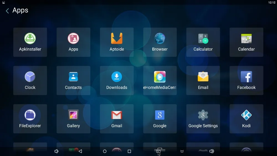
Task: Go back using the Apps header arrow
Action: [7, 11]
